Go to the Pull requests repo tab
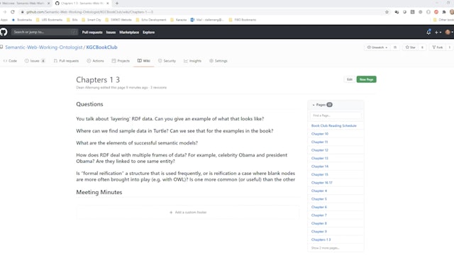 (x=66, y=61)
